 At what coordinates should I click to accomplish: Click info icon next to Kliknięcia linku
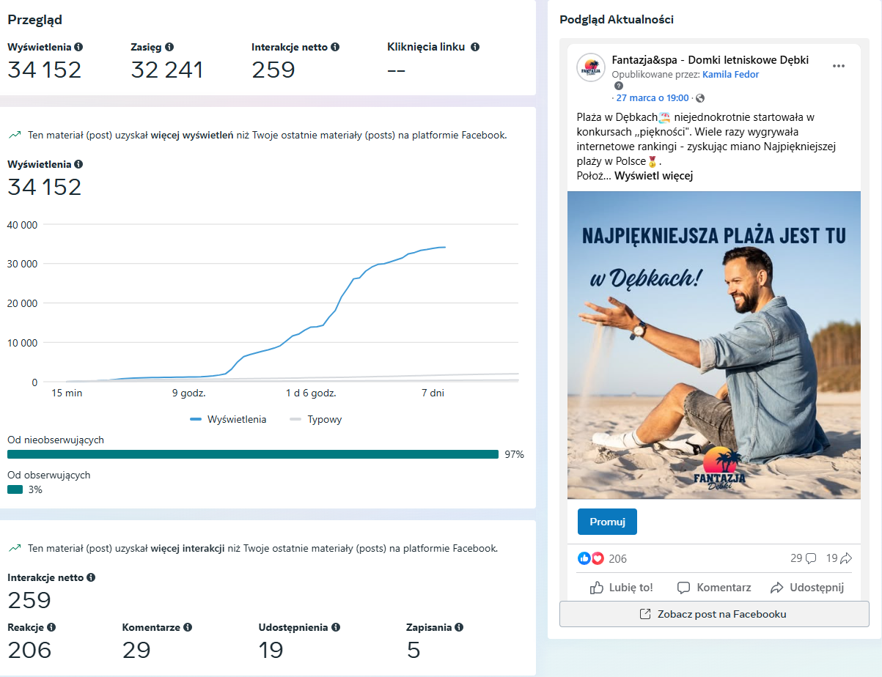[x=475, y=47]
